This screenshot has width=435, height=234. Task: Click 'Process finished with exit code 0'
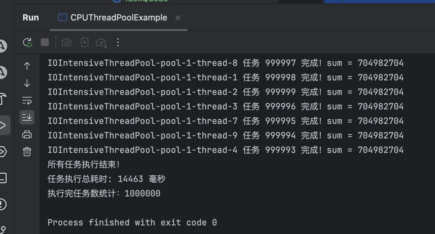tap(132, 222)
